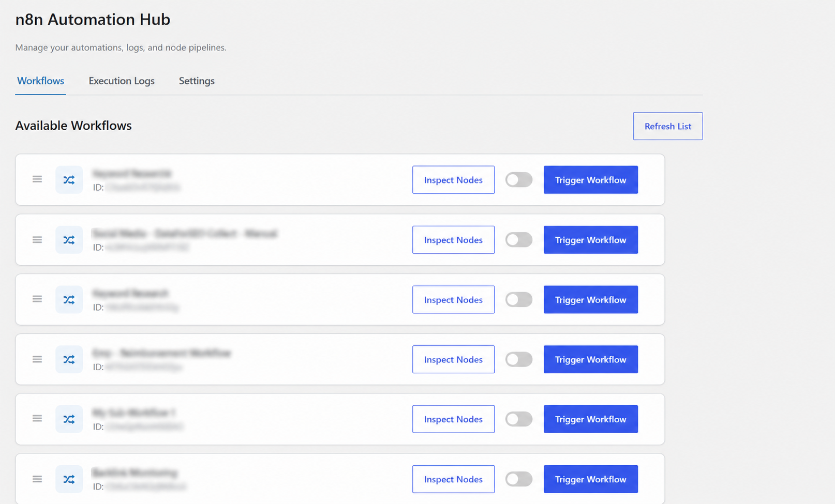Click Trigger Workflow on the second card

coord(590,240)
